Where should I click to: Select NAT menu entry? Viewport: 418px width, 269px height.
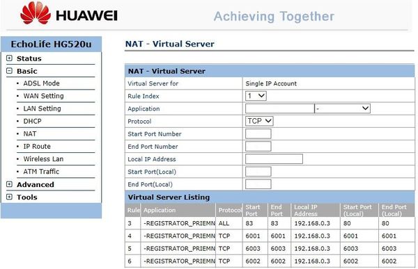[x=29, y=133]
